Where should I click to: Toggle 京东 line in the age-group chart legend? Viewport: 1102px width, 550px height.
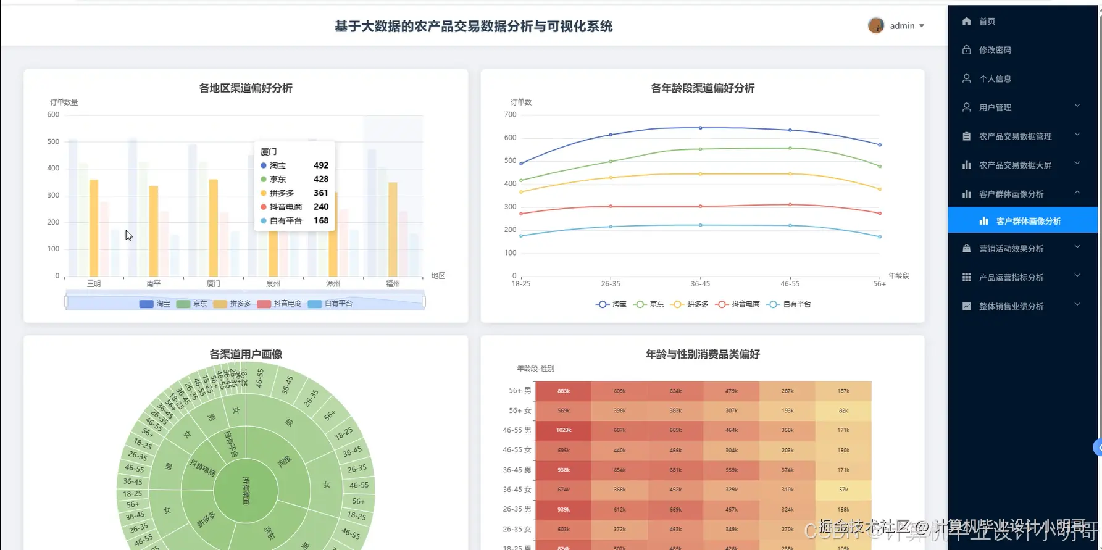[649, 304]
